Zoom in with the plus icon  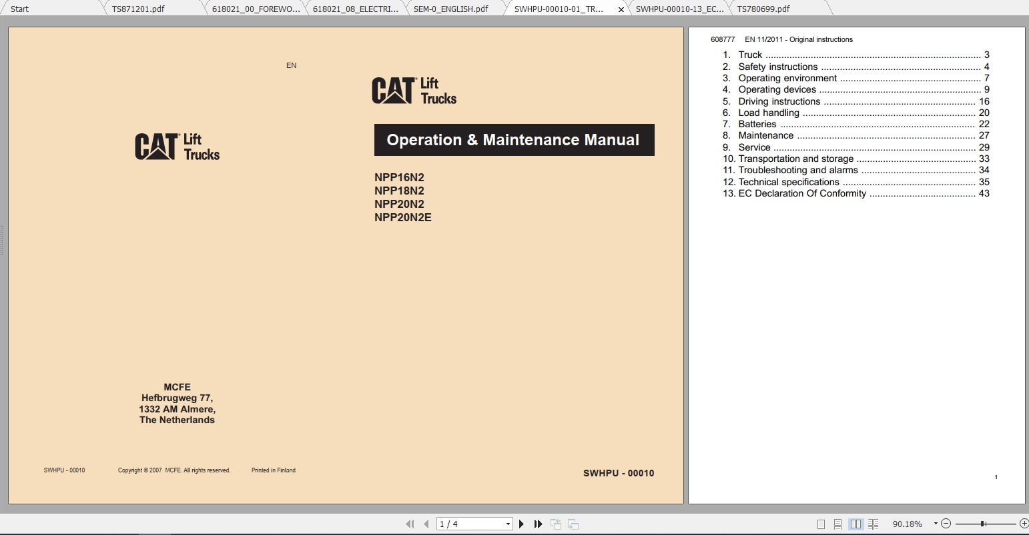(1024, 524)
